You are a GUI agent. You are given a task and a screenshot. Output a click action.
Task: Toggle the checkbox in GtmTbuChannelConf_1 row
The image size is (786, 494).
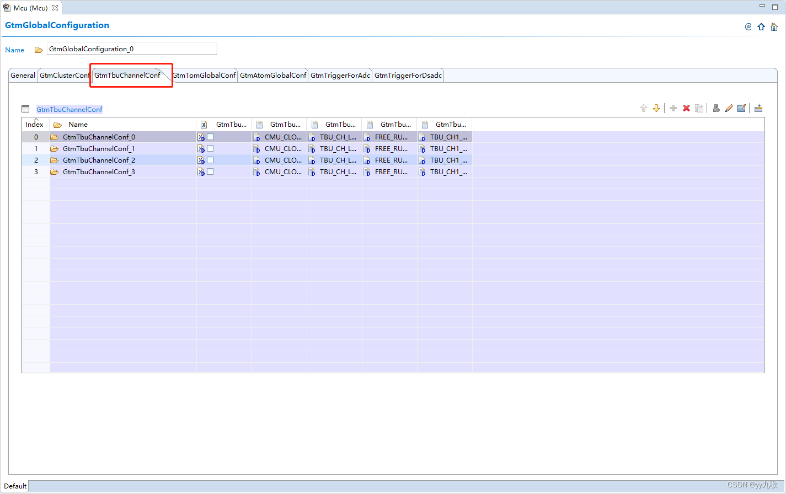point(210,148)
